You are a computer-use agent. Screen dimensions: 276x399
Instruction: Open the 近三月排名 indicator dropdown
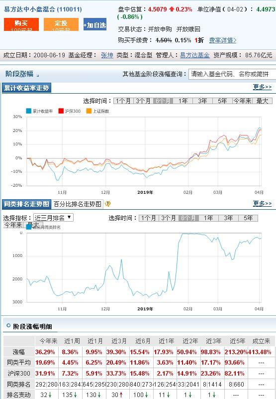coord(53,218)
